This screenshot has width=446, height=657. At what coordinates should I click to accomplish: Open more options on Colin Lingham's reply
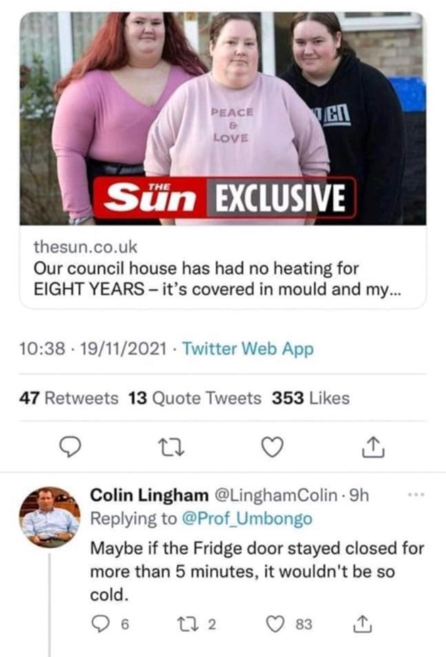tap(416, 495)
